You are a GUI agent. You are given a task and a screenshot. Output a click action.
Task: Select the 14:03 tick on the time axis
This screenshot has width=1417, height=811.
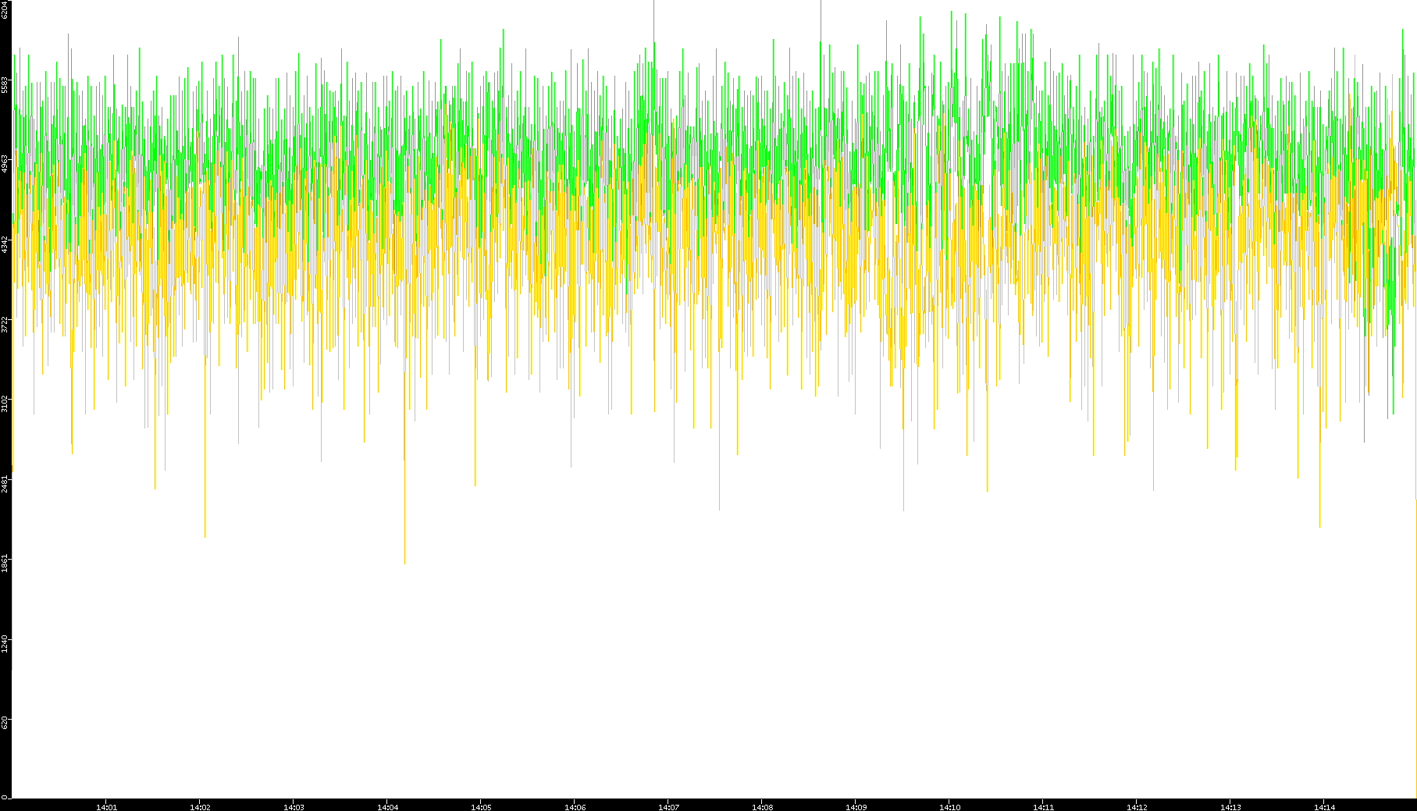coord(294,807)
